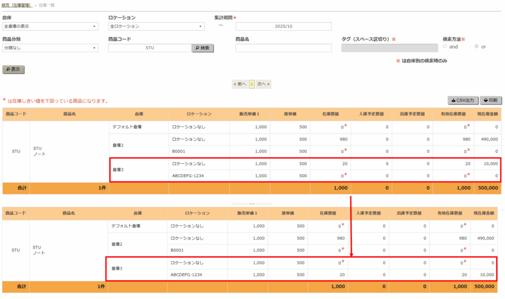Click the タグ（スペース区切り） input field

tap(389, 48)
